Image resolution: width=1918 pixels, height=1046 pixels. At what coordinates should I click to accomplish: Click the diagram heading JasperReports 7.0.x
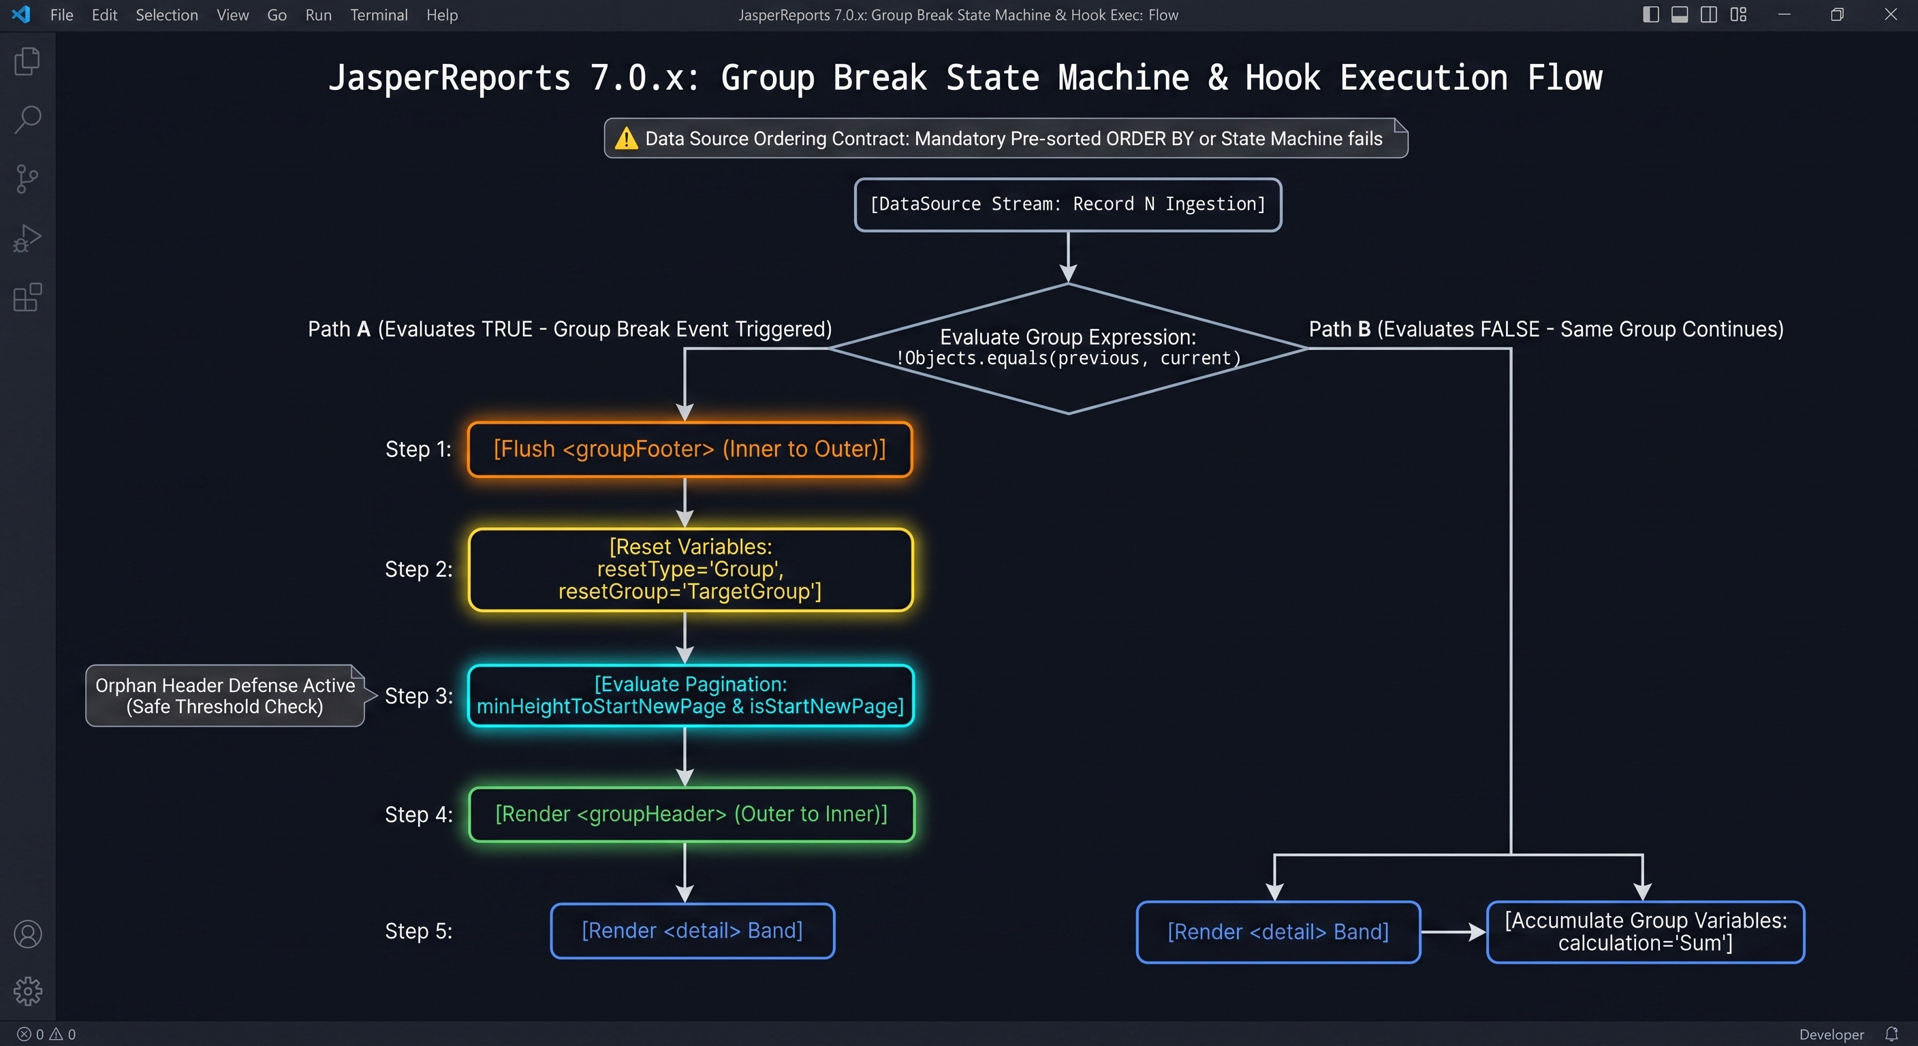click(x=965, y=78)
